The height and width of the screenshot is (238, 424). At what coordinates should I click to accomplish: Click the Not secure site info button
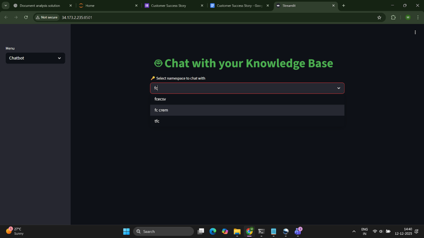tap(46, 17)
